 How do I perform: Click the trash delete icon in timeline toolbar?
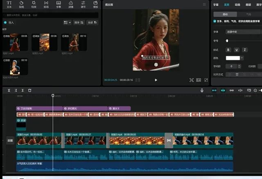(x=30, y=91)
